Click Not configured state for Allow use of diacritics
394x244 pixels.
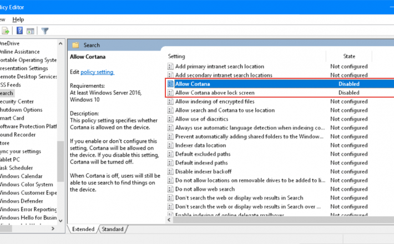(x=348, y=119)
